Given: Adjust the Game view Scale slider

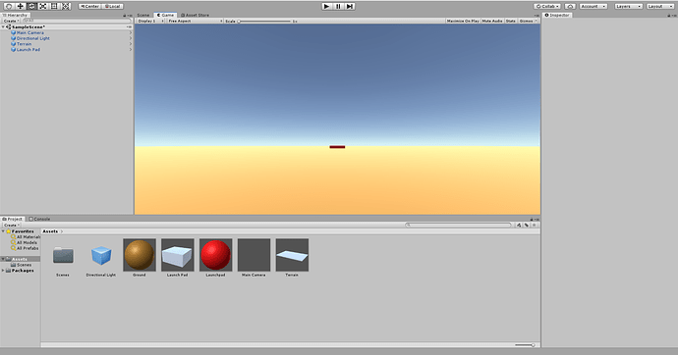Looking at the screenshot, I should point(264,22).
